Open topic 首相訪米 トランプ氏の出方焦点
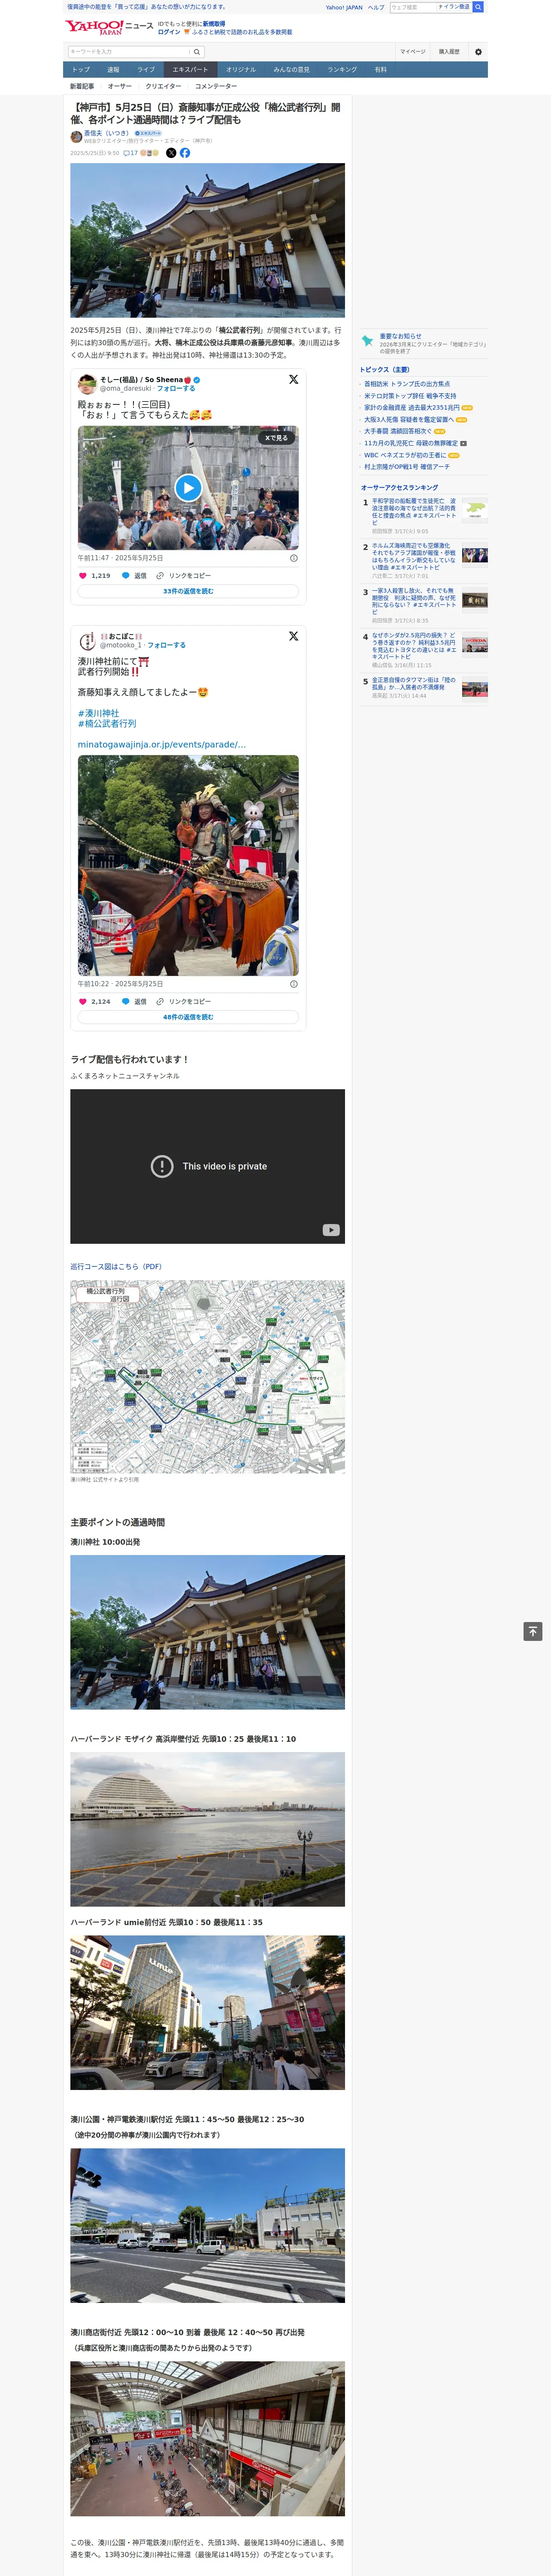Screen dimensions: 551x2576 (x=407, y=384)
